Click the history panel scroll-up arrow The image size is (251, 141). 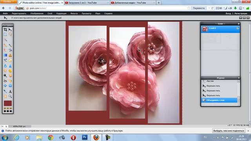[238, 81]
